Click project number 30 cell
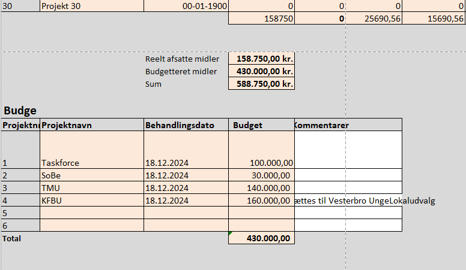466x270 pixels. 20,6
